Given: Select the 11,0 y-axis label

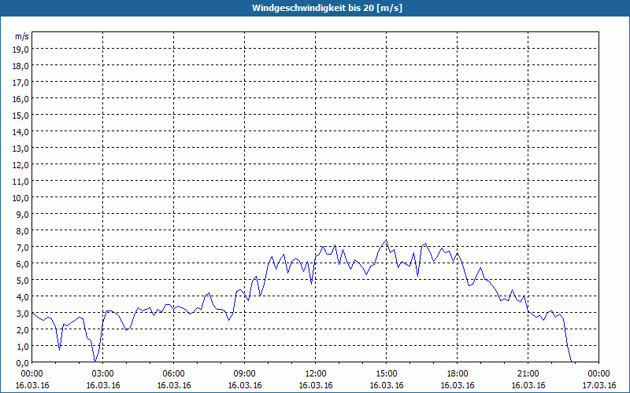Looking at the screenshot, I should click(22, 182).
